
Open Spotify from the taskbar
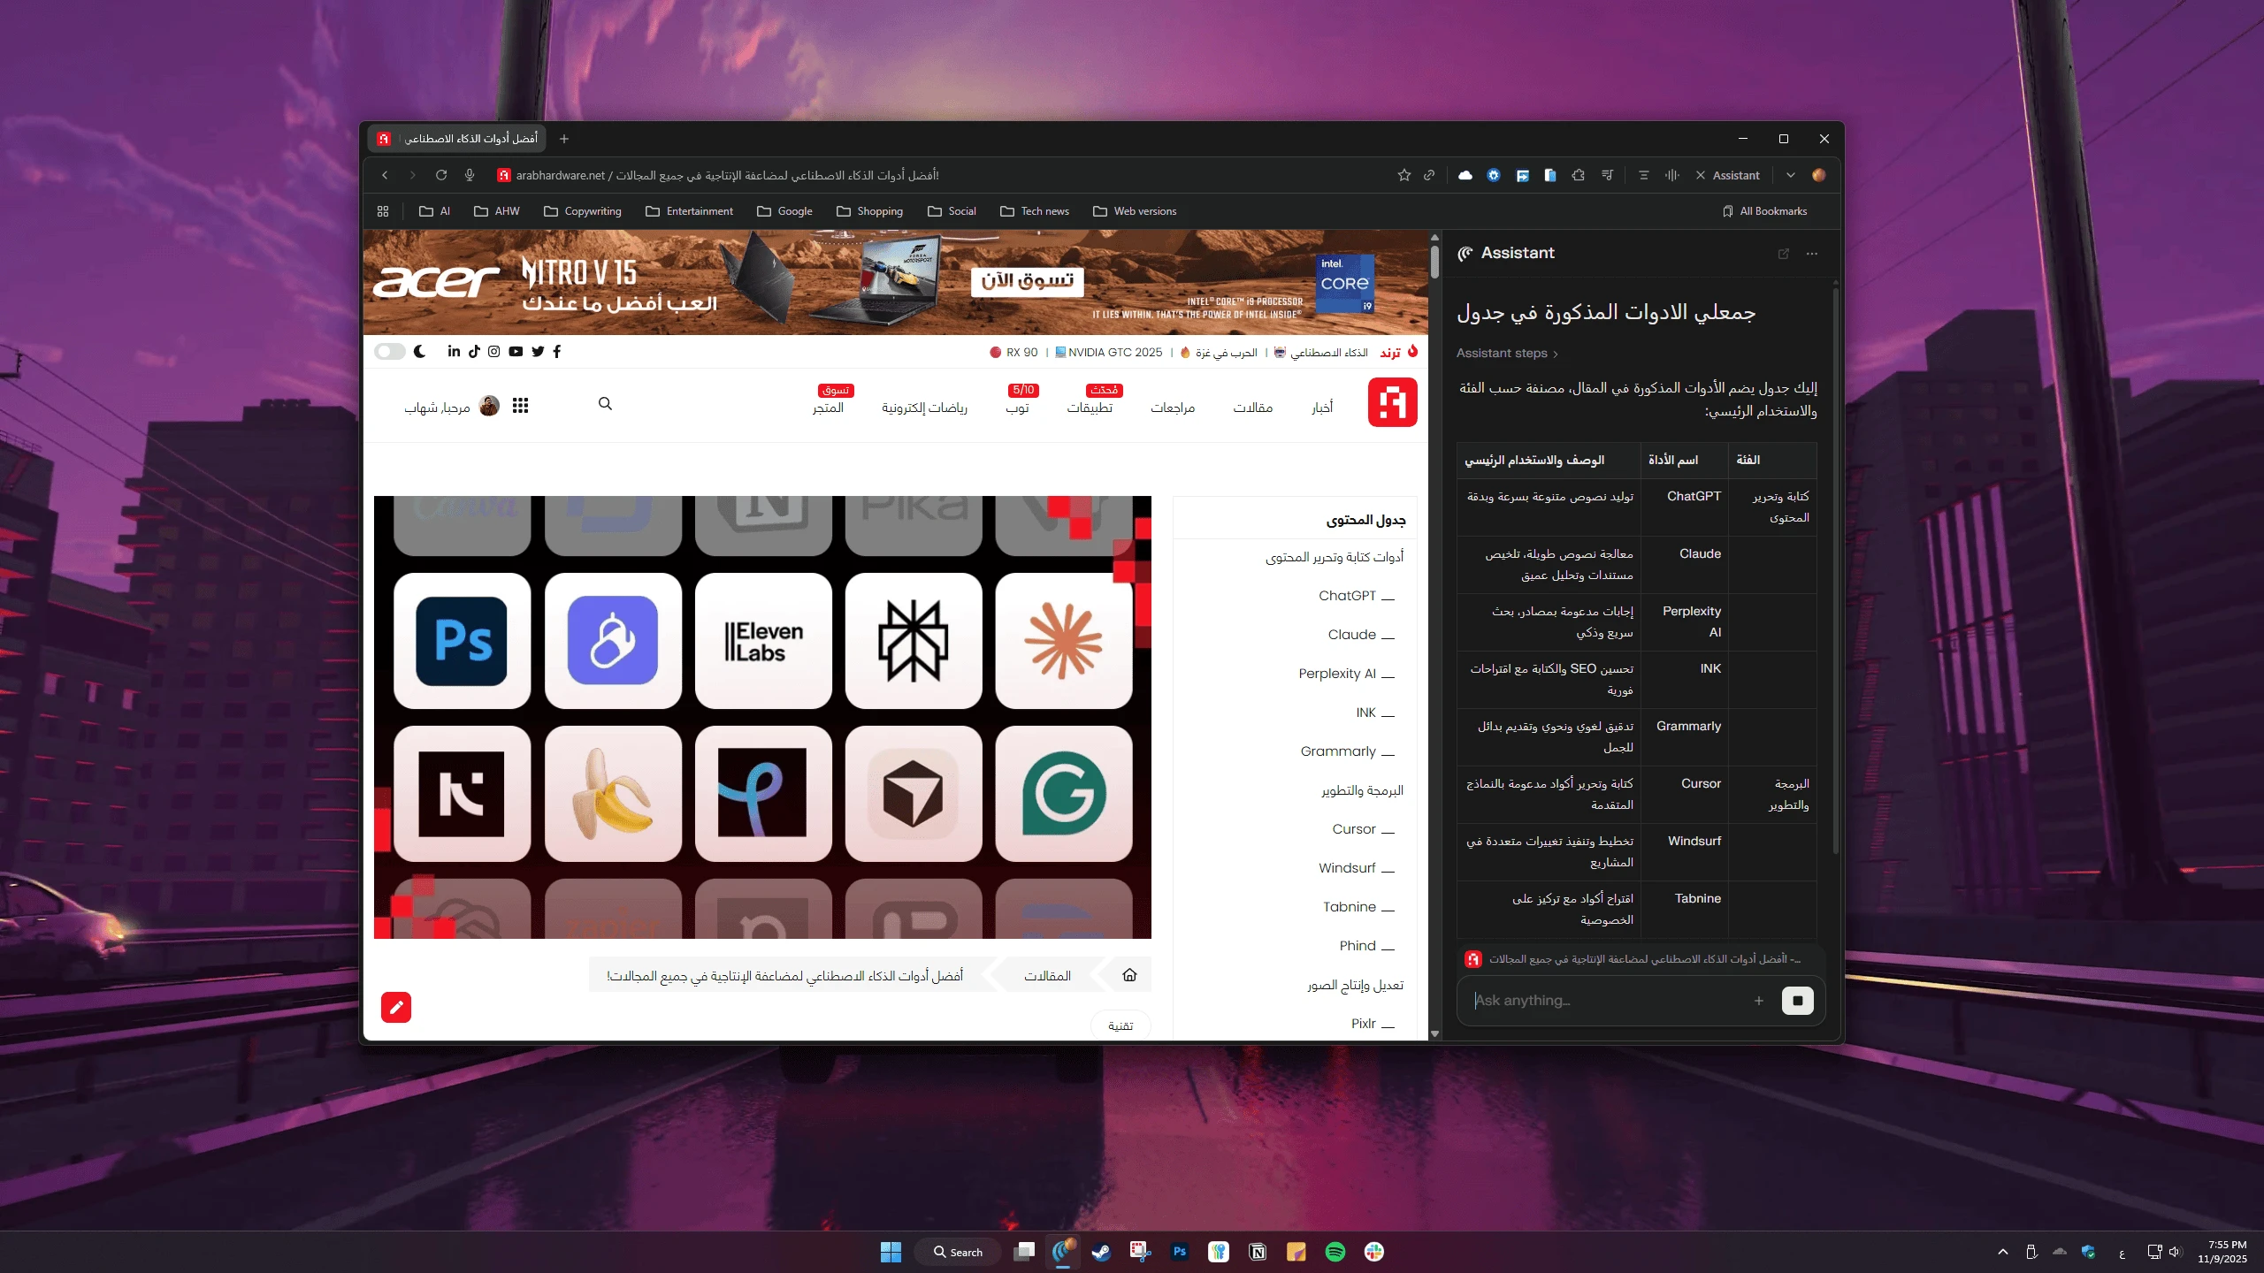click(1335, 1251)
